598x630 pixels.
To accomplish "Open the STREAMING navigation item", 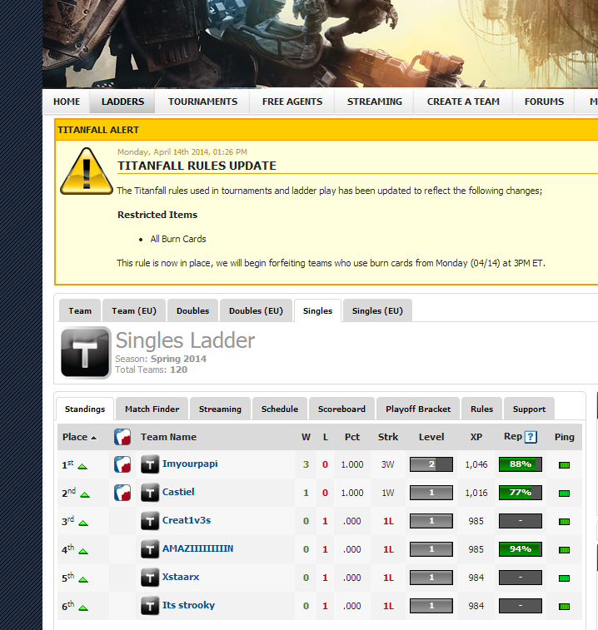I will pyautogui.click(x=375, y=102).
